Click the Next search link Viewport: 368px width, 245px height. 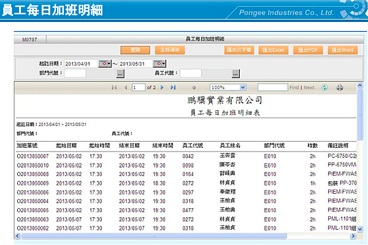[309, 87]
